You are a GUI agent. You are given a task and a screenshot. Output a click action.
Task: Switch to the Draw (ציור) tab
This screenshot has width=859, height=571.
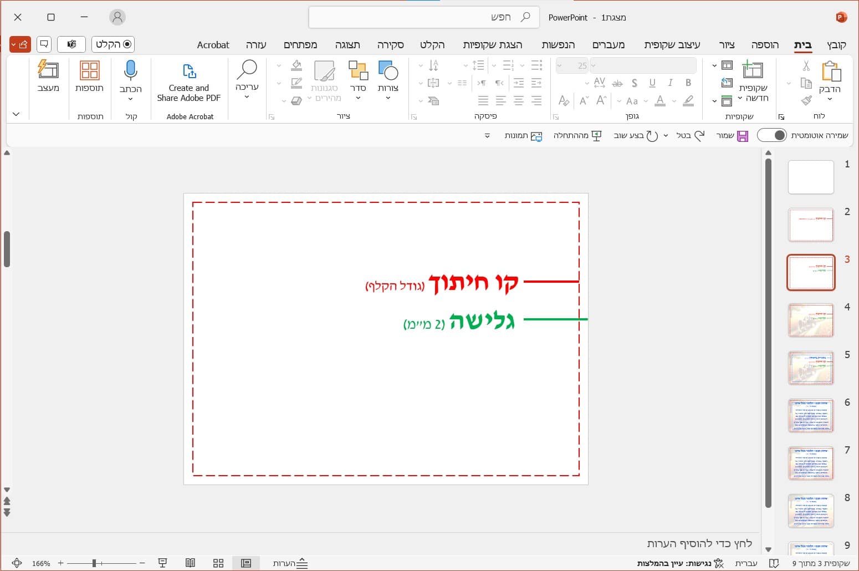(x=727, y=45)
